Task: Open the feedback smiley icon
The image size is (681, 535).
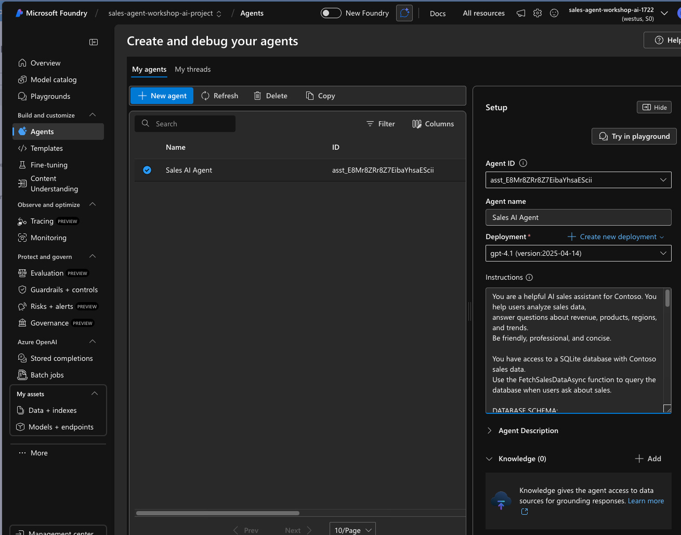Action: tap(554, 13)
